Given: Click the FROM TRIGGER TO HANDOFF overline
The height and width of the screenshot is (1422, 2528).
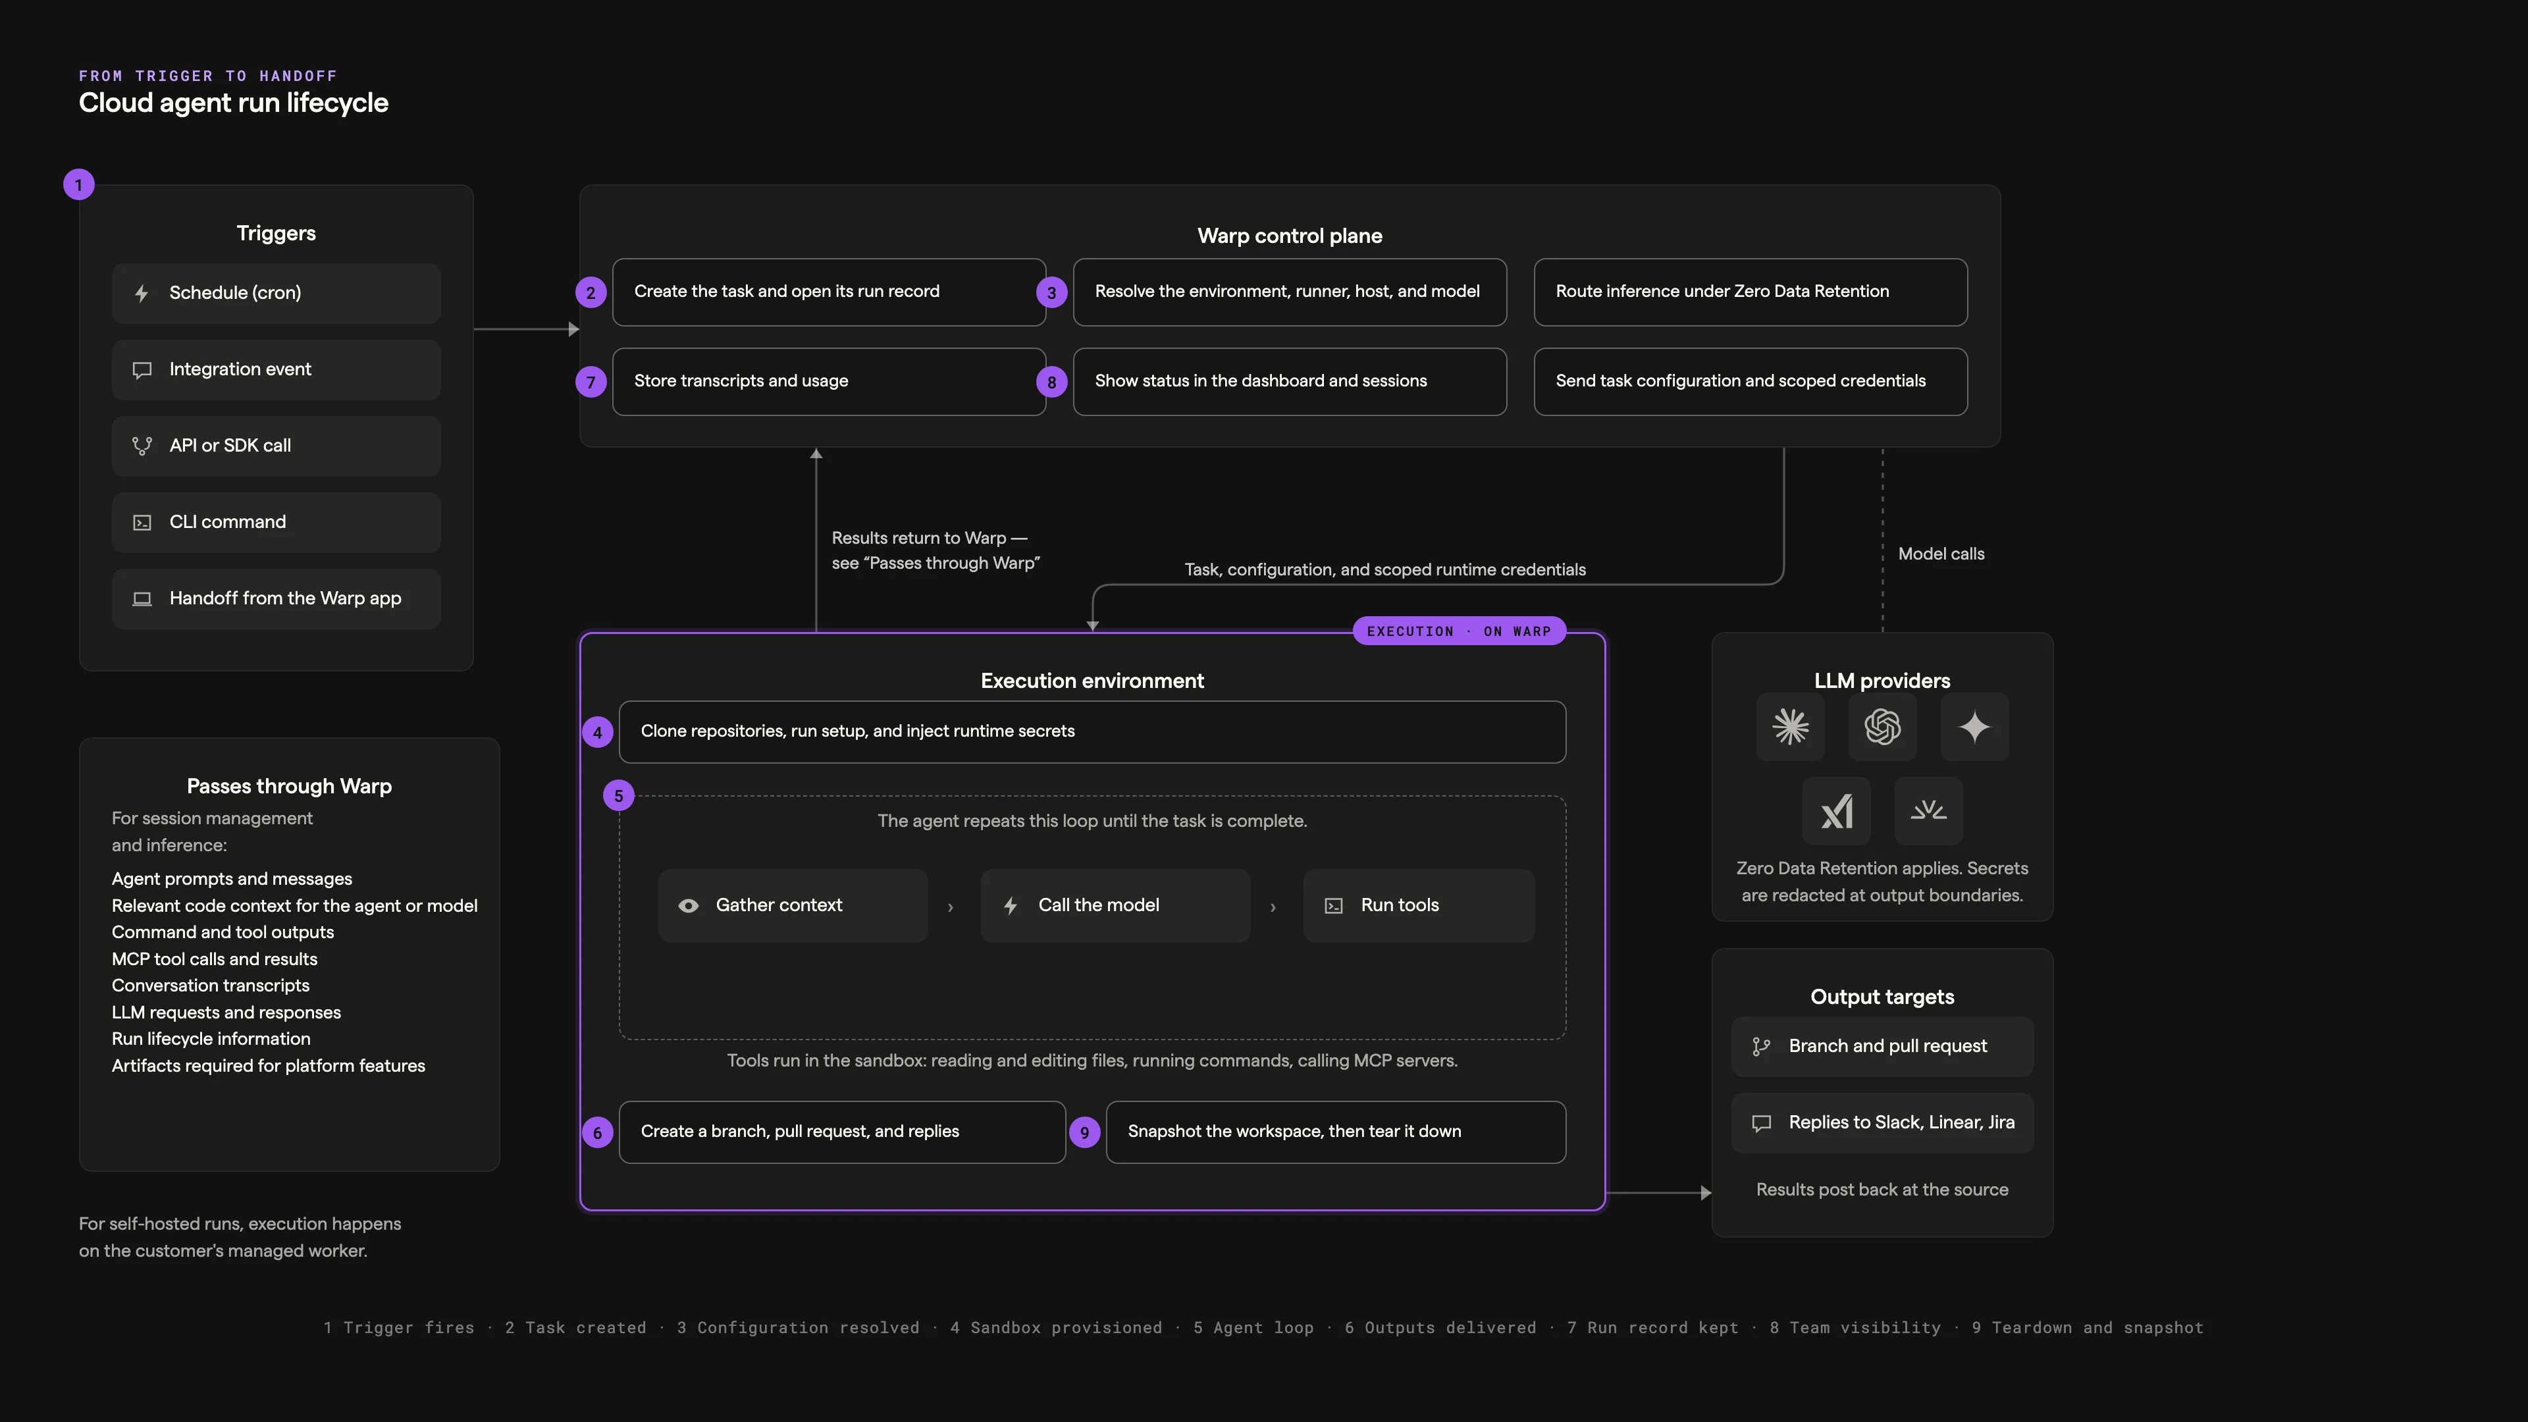Looking at the screenshot, I should [208, 76].
